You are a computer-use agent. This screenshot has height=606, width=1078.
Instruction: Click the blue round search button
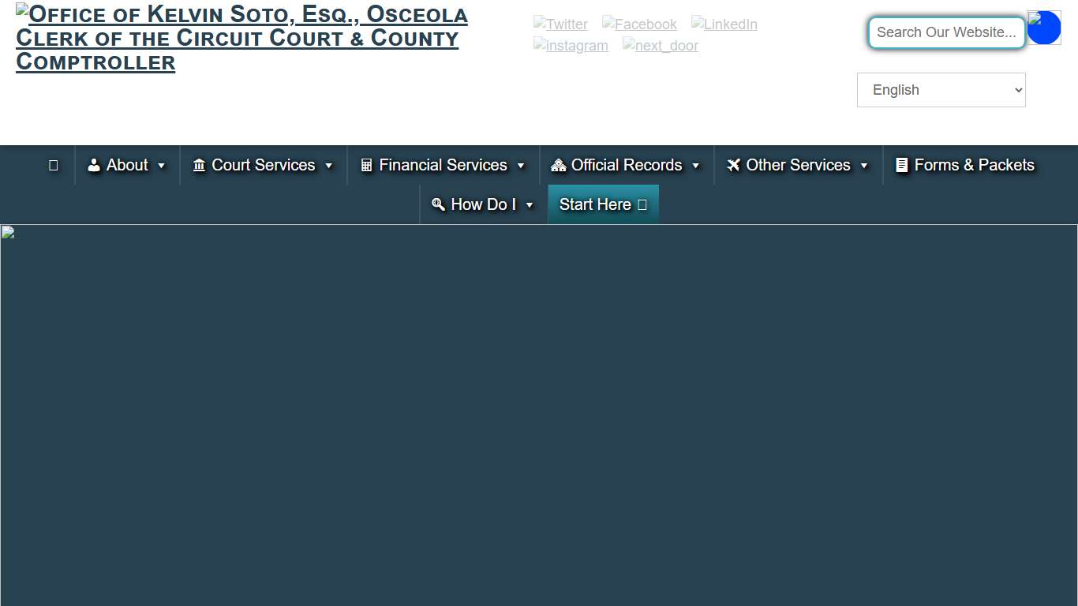click(x=1043, y=28)
